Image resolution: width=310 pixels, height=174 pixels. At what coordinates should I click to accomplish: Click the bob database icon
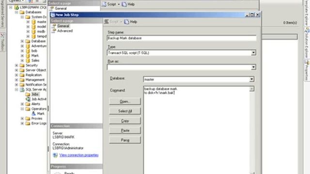(28, 51)
